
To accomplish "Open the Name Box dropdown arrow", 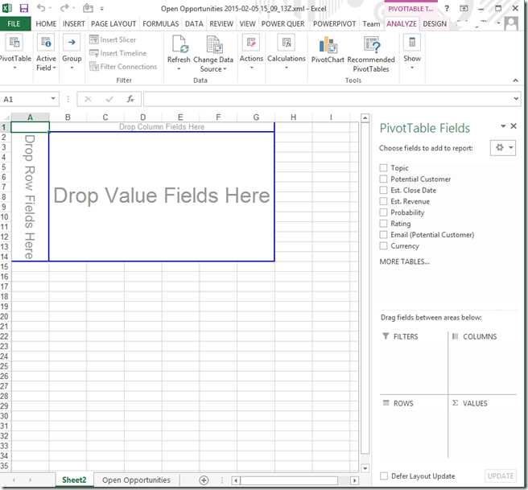I will (x=53, y=99).
